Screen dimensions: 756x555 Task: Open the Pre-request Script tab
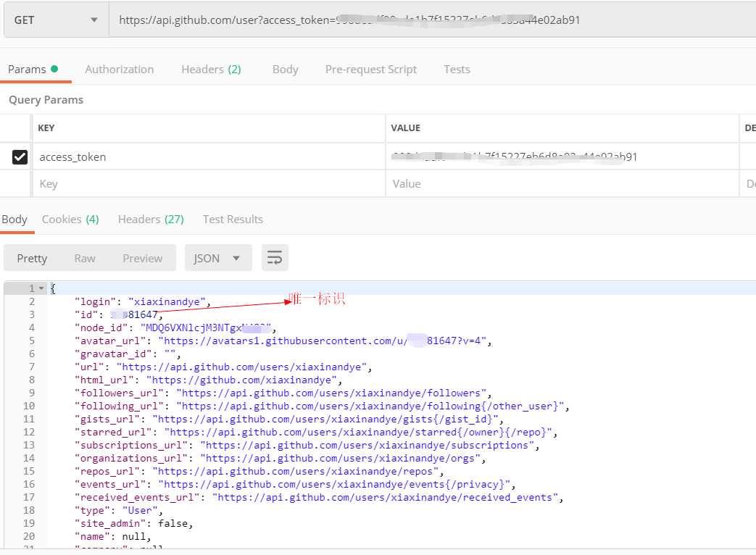coord(370,70)
